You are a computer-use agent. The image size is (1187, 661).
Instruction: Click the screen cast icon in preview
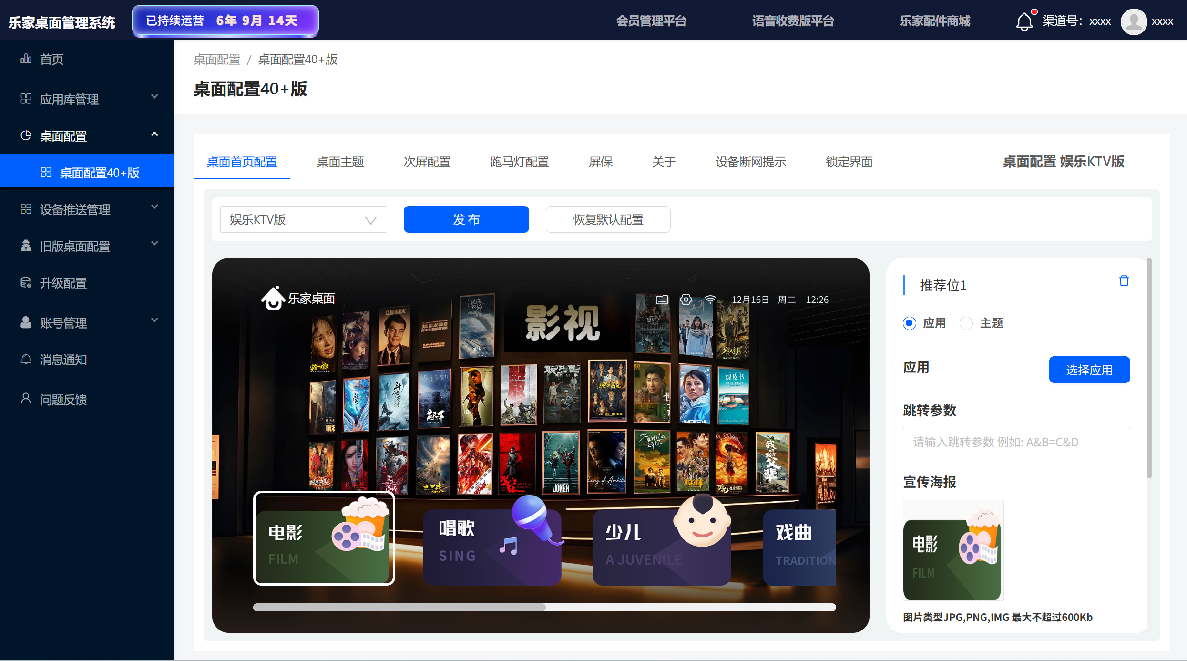coord(662,300)
